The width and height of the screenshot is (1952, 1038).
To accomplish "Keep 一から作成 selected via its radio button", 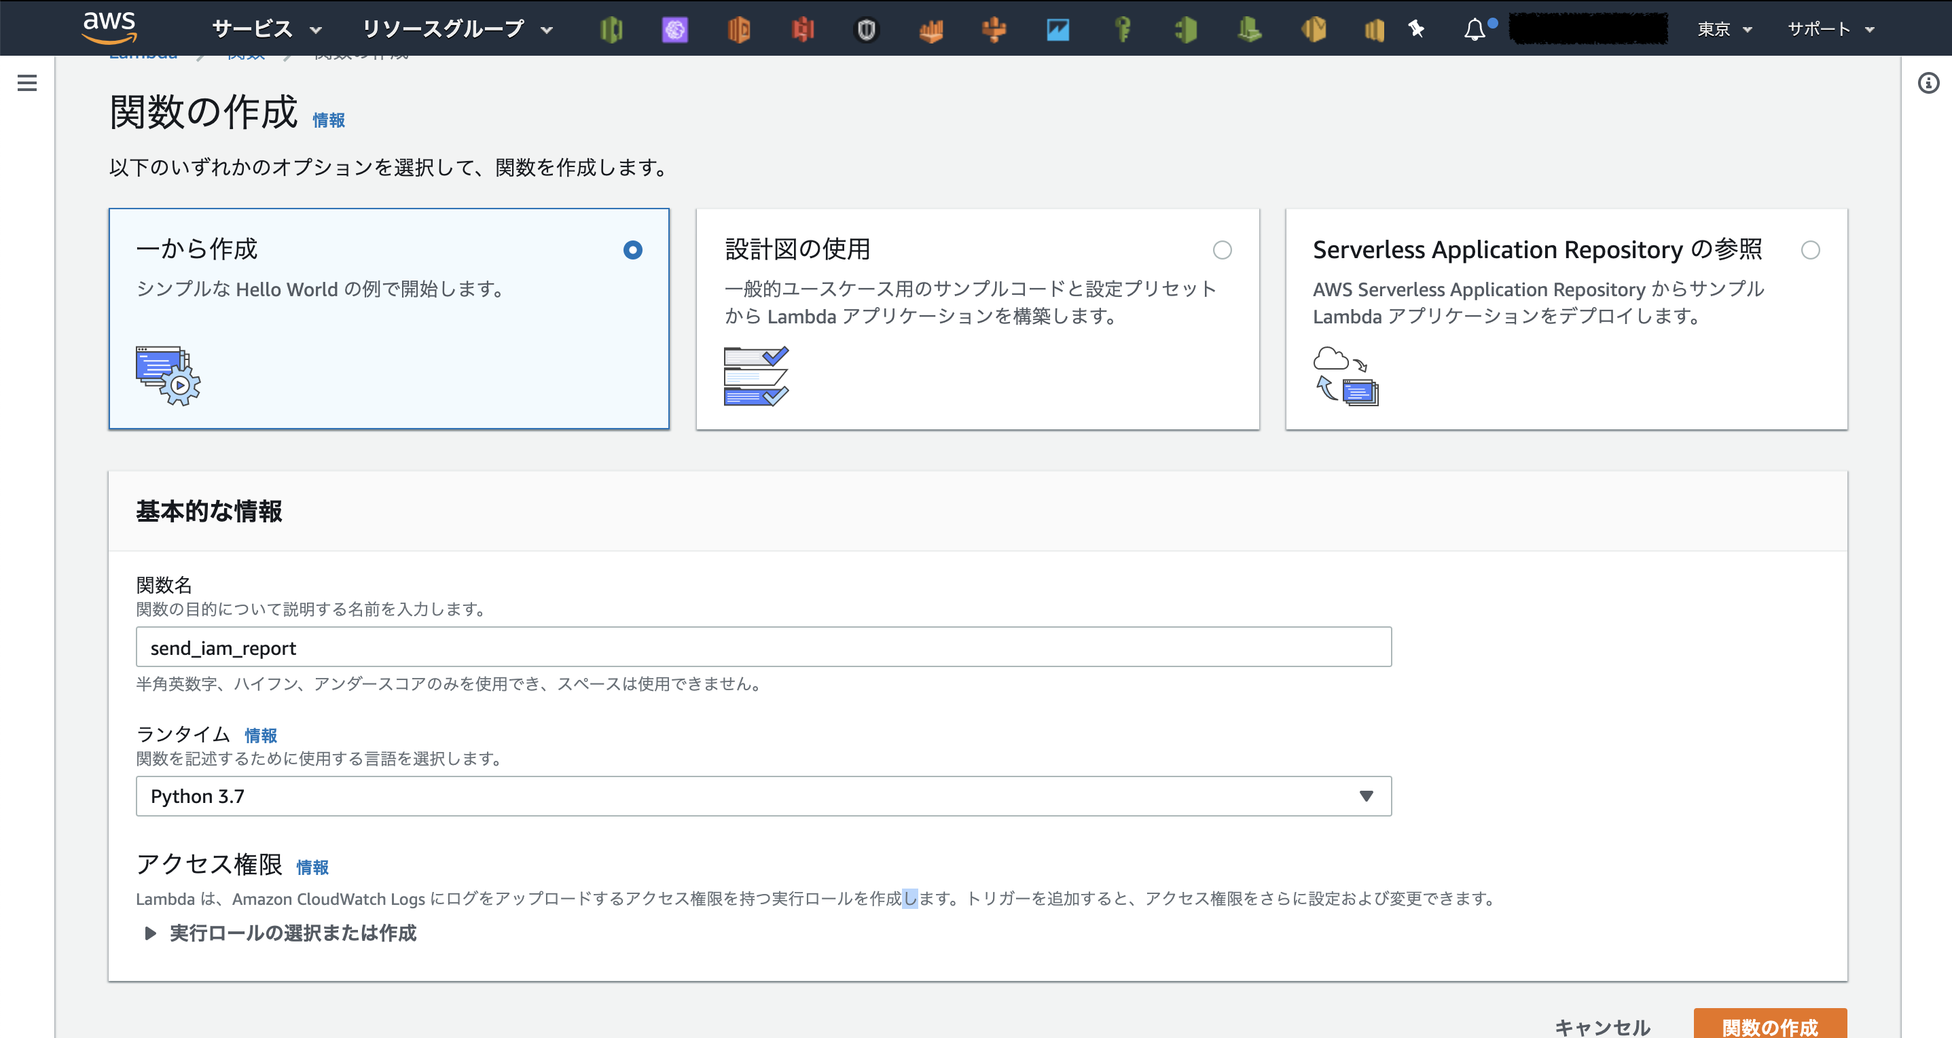I will click(x=633, y=250).
